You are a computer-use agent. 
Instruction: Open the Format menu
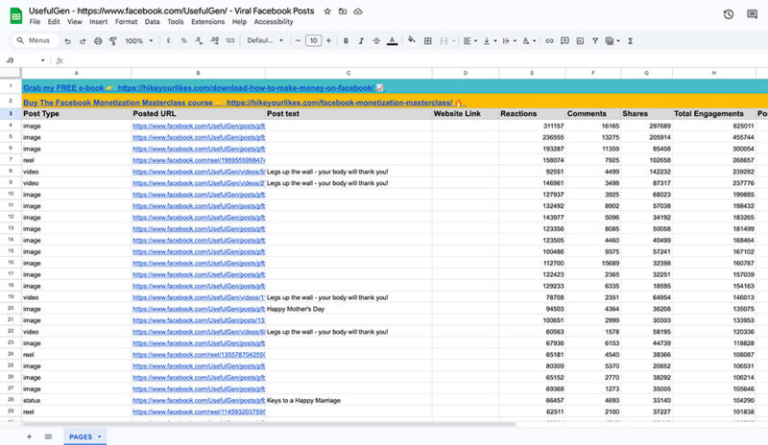coord(125,21)
